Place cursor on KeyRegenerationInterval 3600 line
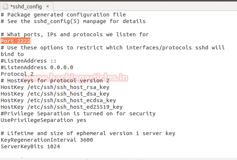This screenshot has height=160, width=237. [47, 140]
